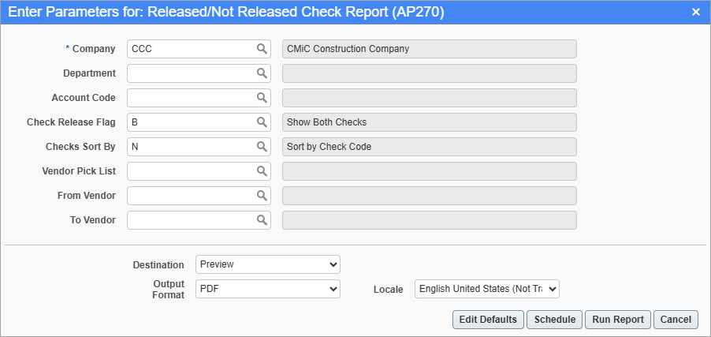Click the dialog title text

tap(225, 13)
